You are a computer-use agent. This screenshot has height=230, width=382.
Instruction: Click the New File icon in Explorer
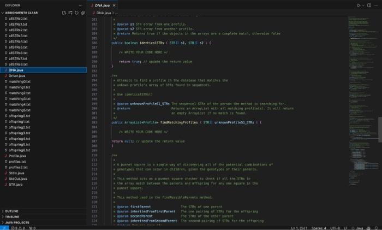click(64, 13)
